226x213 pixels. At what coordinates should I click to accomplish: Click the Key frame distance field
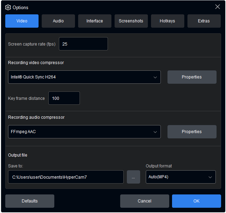(x=64, y=98)
